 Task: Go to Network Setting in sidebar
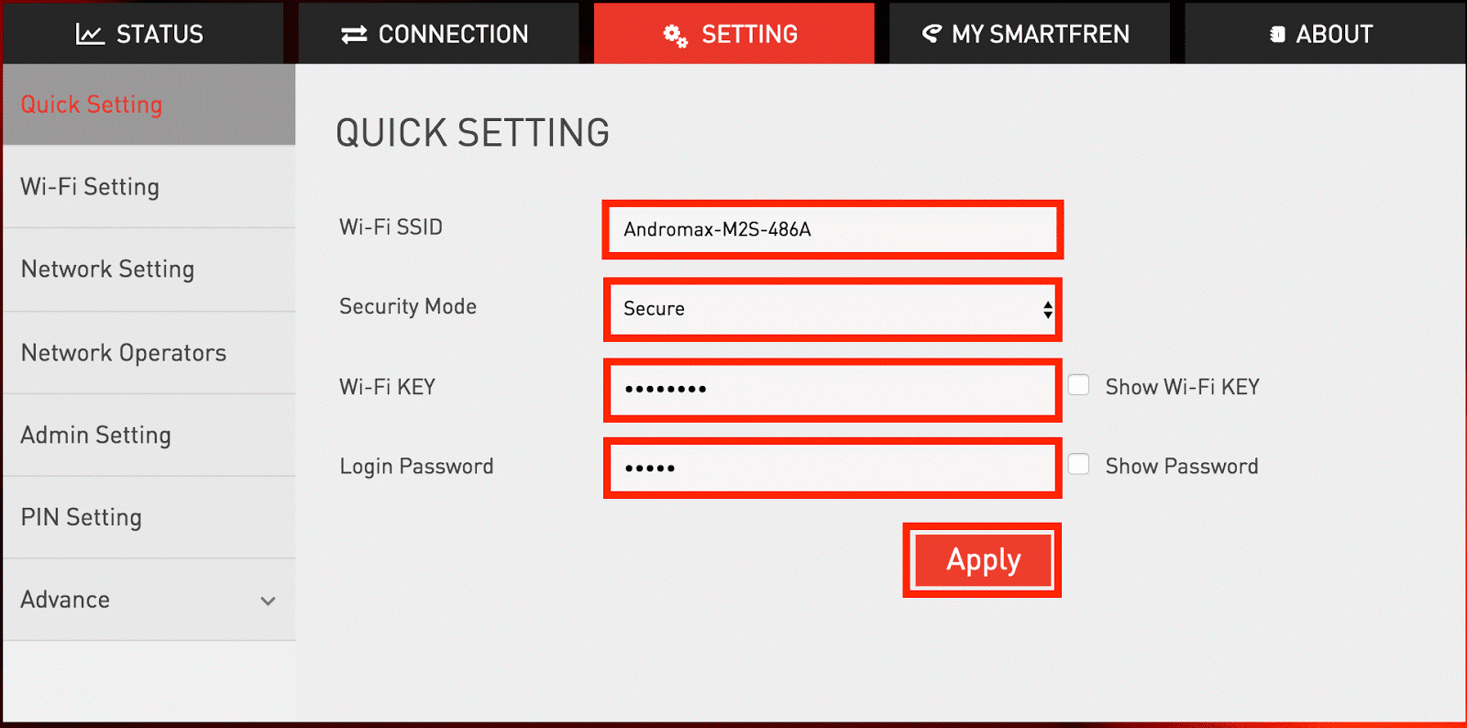(x=107, y=270)
